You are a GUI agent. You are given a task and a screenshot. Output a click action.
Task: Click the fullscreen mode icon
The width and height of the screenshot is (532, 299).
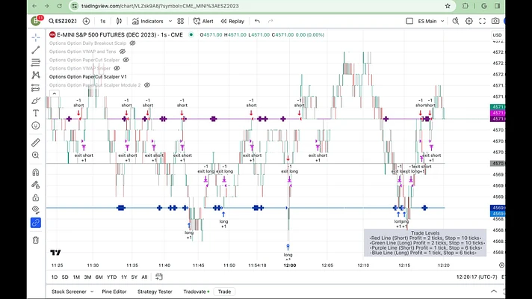(x=482, y=21)
